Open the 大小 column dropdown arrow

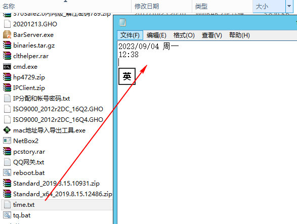pyautogui.click(x=289, y=6)
